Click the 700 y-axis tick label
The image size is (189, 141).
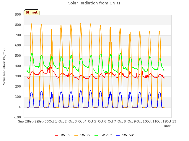18,35
